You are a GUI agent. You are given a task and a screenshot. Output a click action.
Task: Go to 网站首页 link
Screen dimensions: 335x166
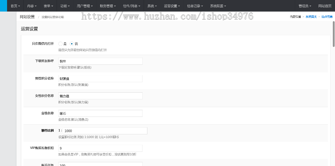(325, 6)
